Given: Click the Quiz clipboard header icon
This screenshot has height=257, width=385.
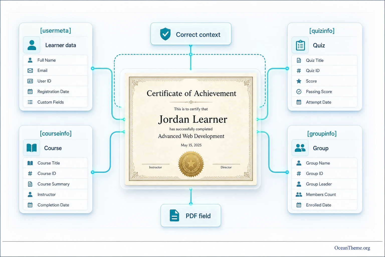Looking at the screenshot, I should [x=300, y=45].
